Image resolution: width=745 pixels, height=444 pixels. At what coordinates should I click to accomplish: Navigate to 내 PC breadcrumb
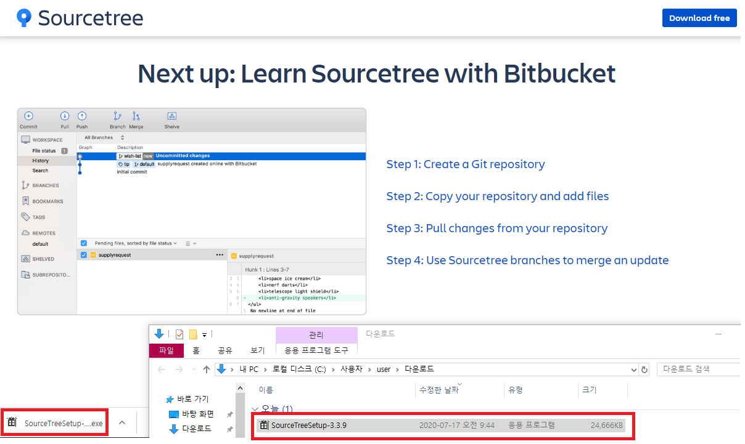click(249, 369)
